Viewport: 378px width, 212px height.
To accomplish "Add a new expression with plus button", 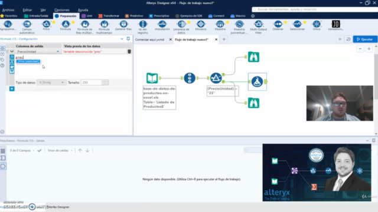I will point(12,89).
